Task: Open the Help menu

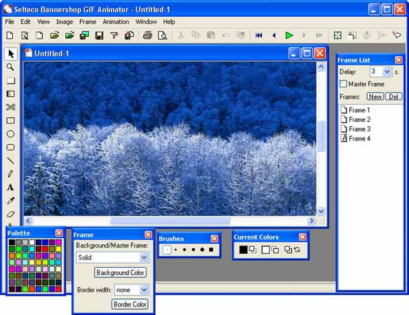Action: click(169, 22)
